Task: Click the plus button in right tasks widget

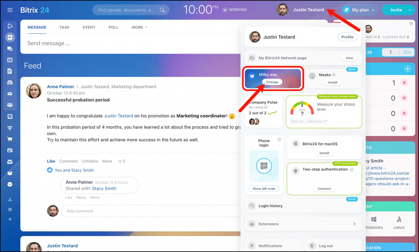Action: [408, 69]
